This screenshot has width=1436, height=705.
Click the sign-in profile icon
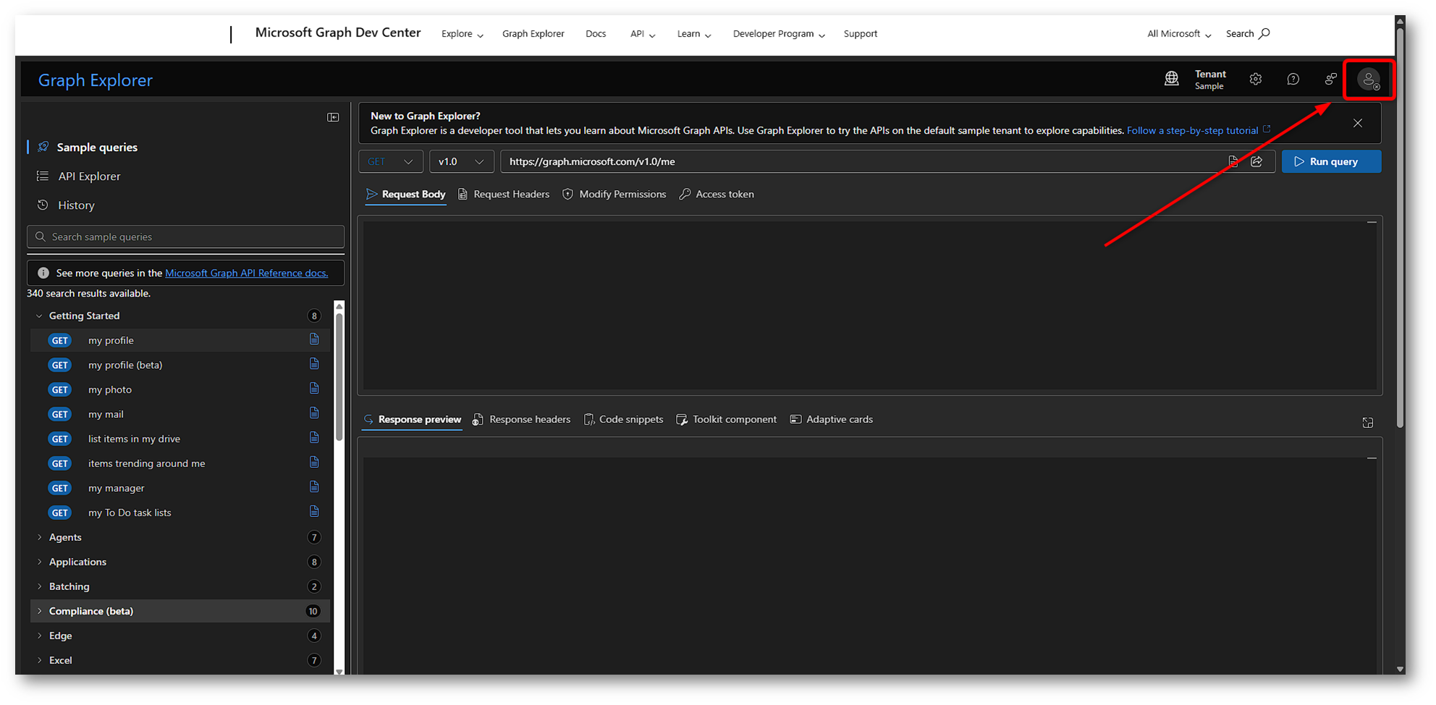[1368, 80]
